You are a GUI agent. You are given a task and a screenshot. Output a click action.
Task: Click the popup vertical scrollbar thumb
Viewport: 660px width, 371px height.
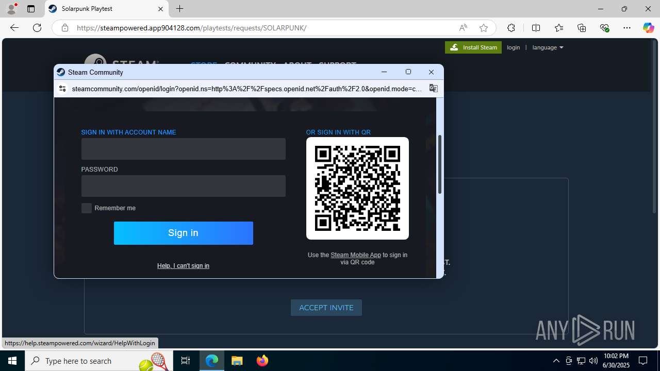[440, 164]
